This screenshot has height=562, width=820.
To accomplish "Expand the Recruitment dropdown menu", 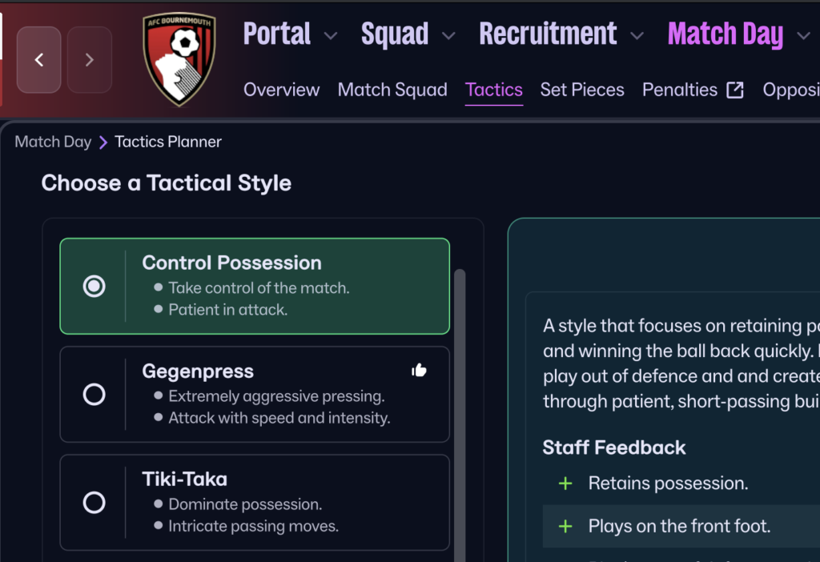I will [637, 36].
